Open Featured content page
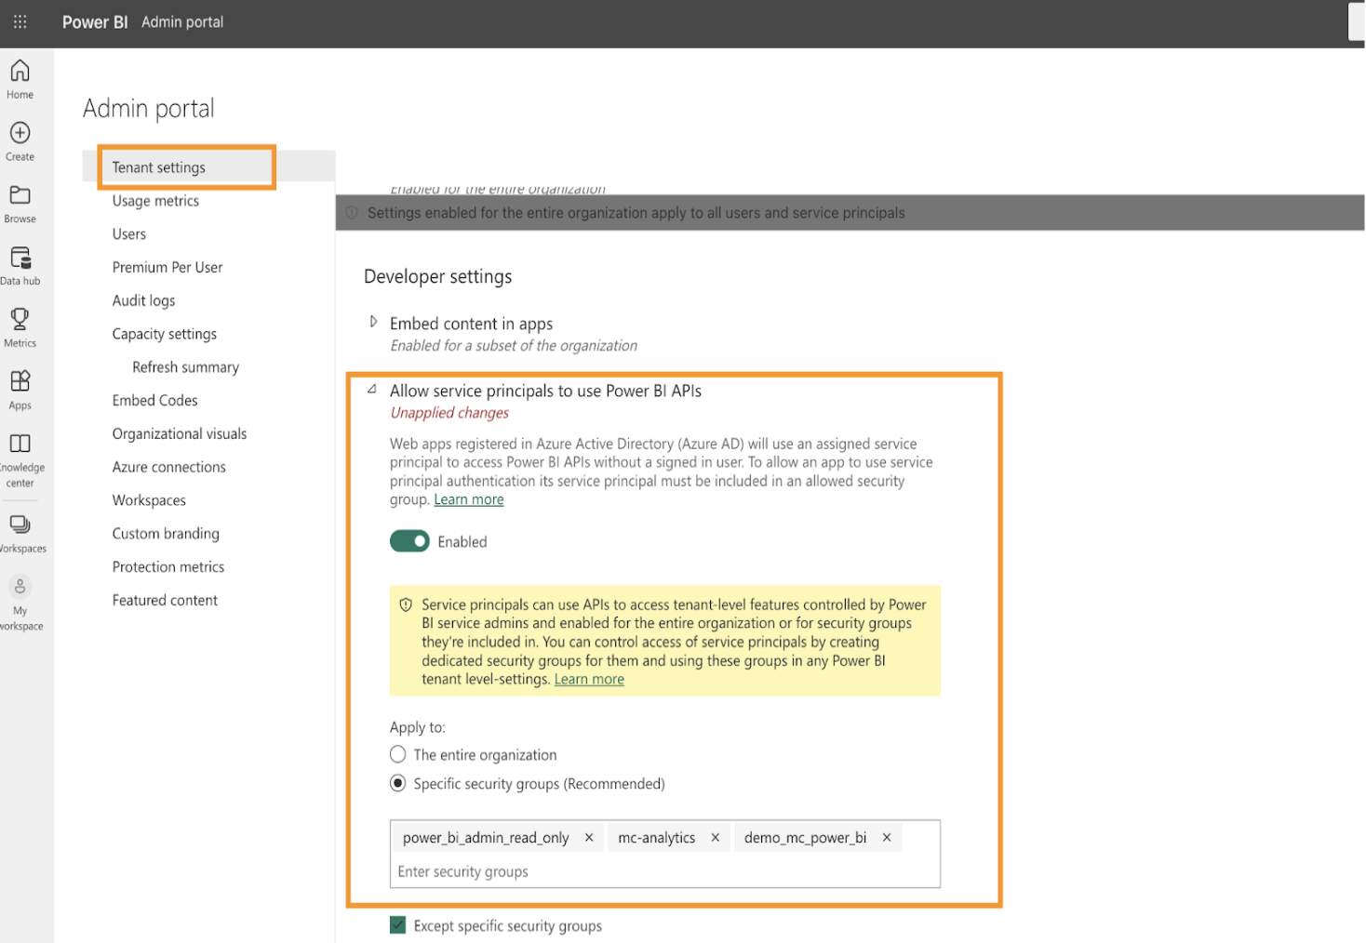The height and width of the screenshot is (943, 1366). 165,601
